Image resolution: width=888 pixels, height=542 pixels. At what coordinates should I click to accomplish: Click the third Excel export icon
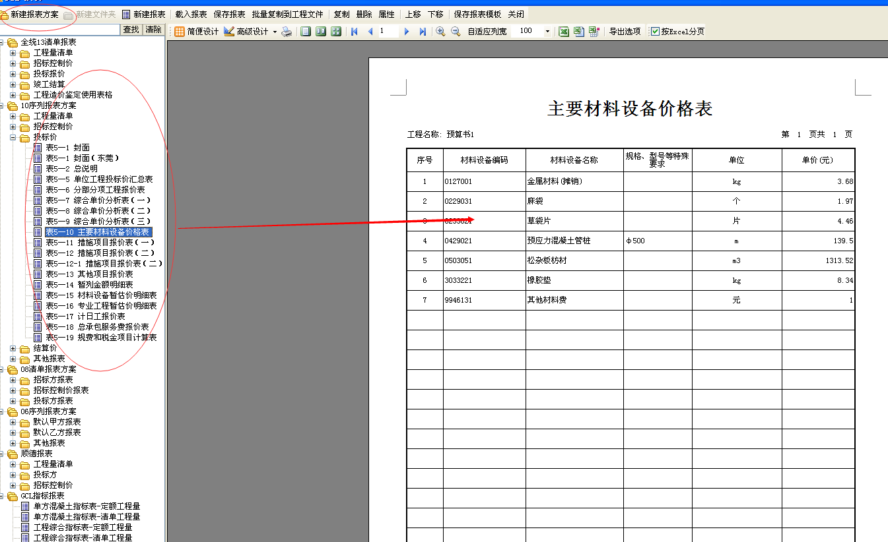click(594, 31)
